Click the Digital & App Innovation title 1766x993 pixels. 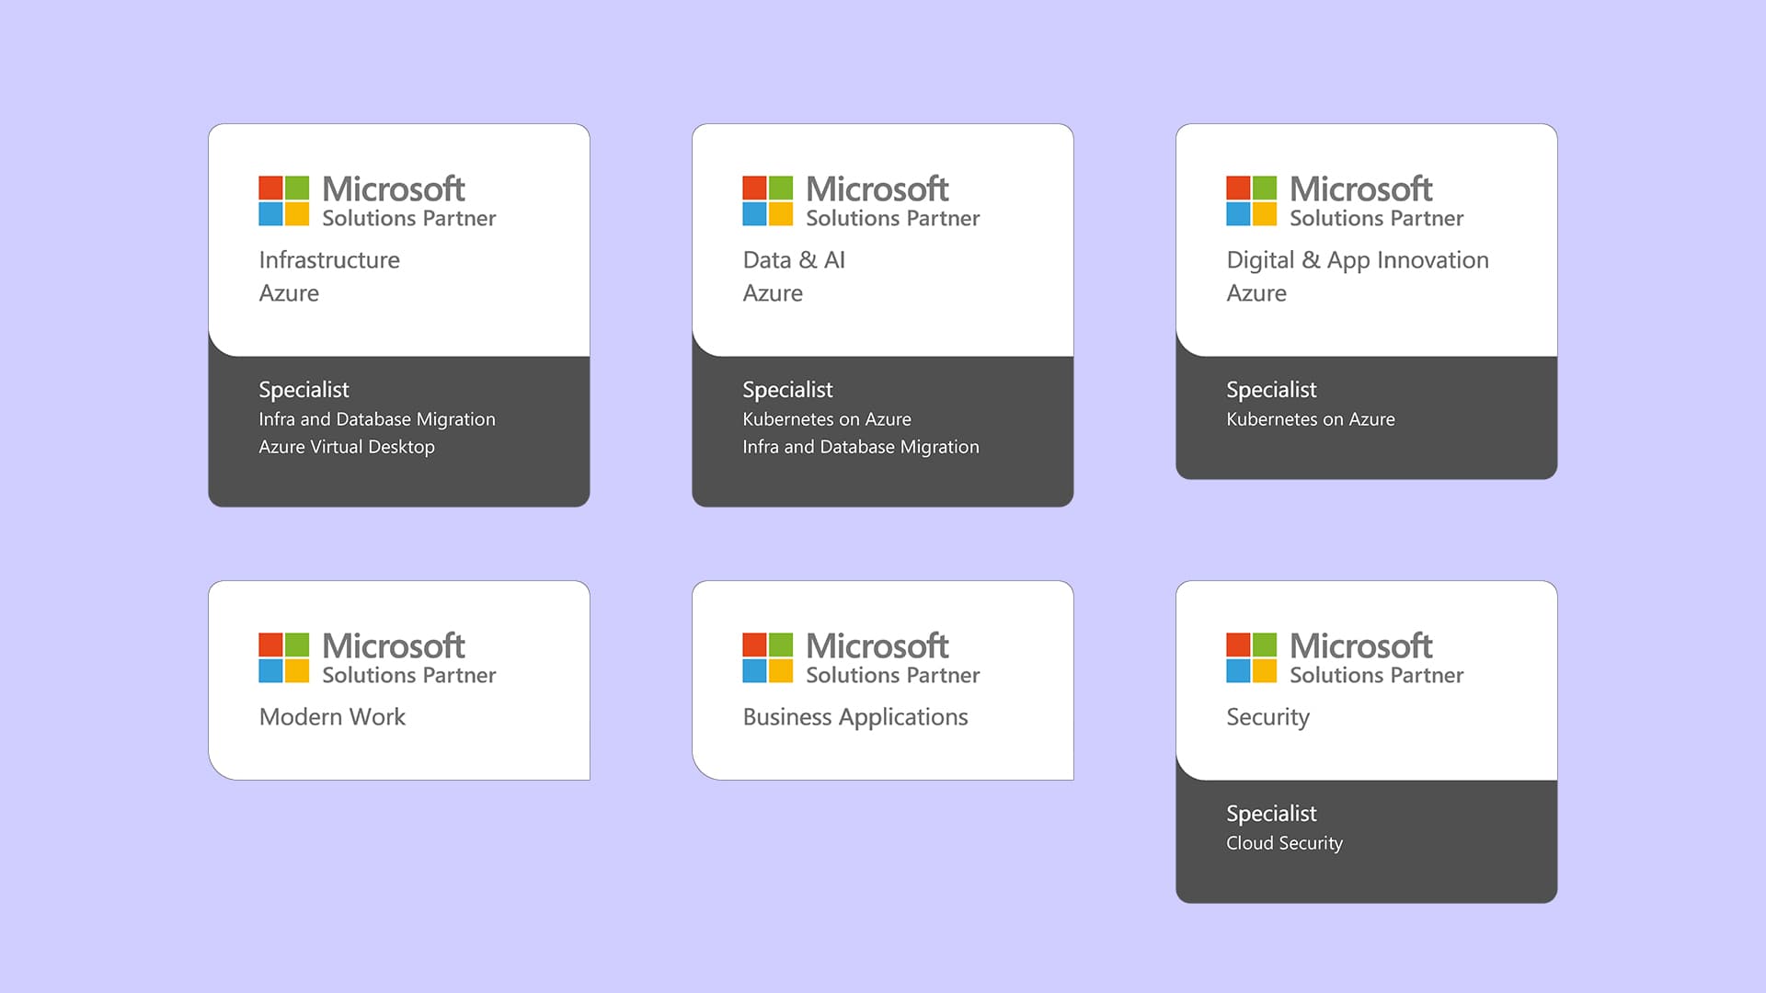[x=1357, y=260]
